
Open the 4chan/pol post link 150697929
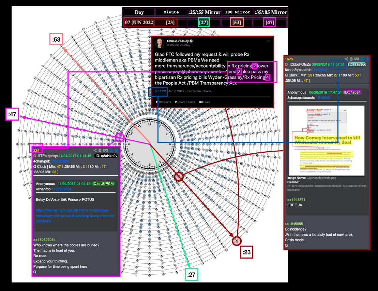(60, 161)
